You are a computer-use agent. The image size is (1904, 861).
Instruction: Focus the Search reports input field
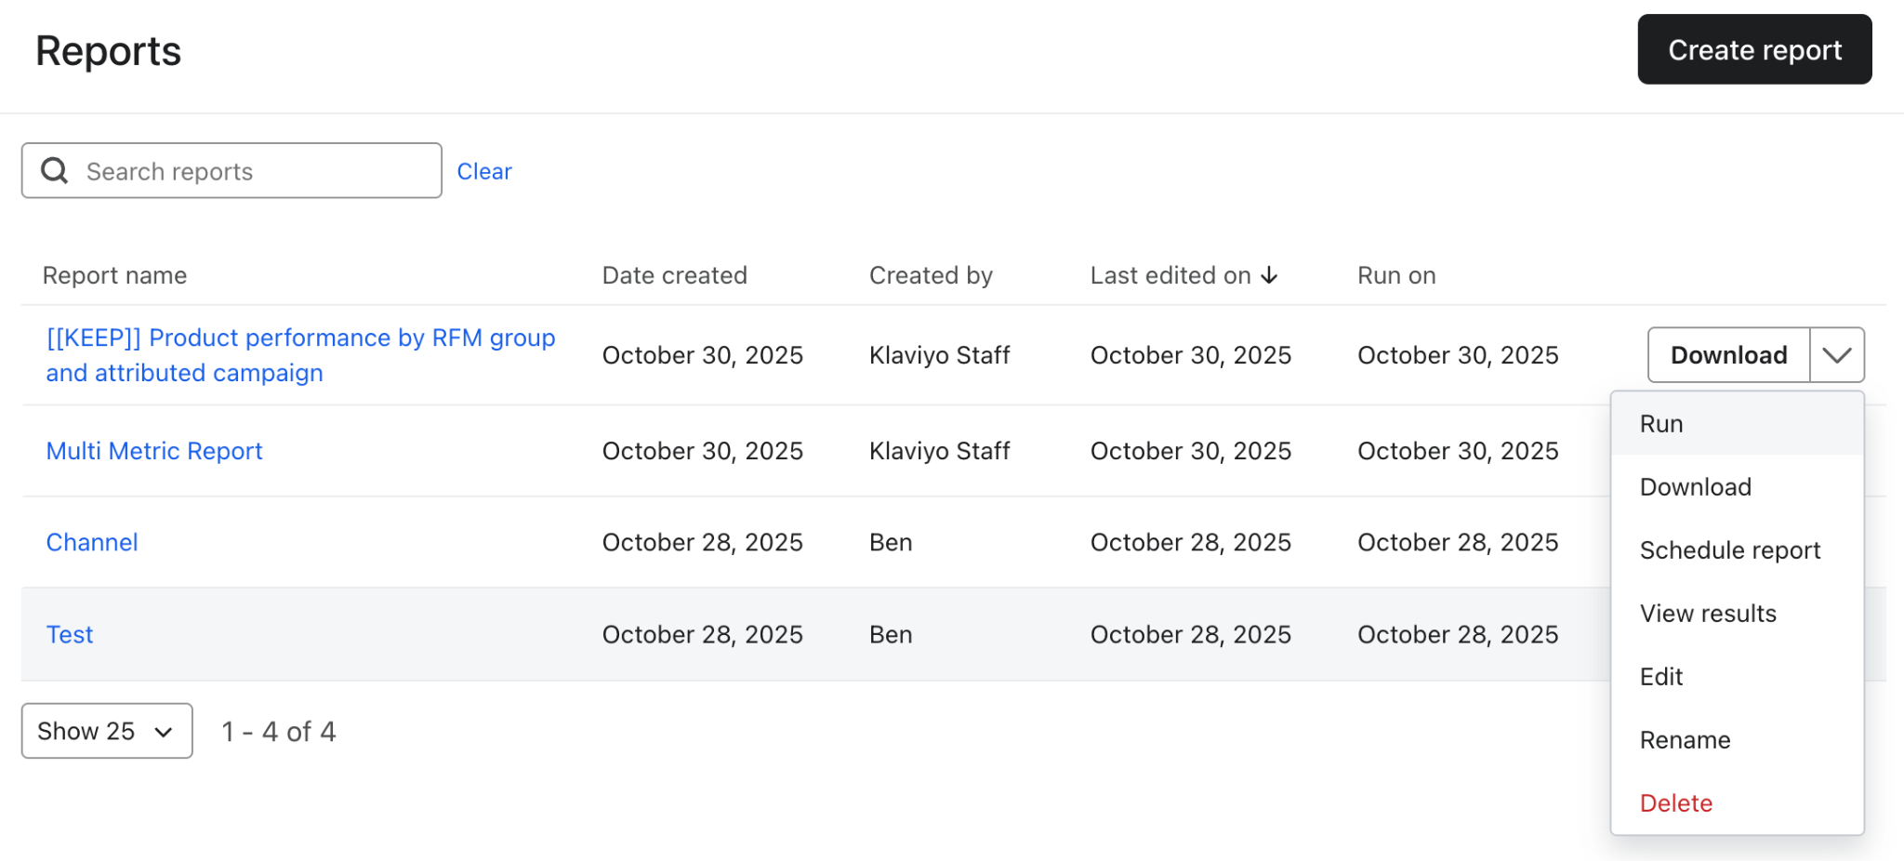coord(251,171)
